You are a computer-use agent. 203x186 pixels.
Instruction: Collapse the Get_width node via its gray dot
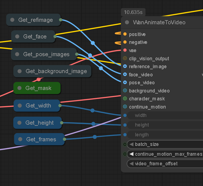pyautogui.click(x=20, y=106)
